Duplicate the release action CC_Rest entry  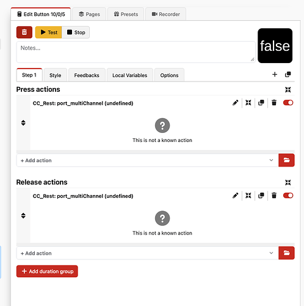click(x=261, y=195)
